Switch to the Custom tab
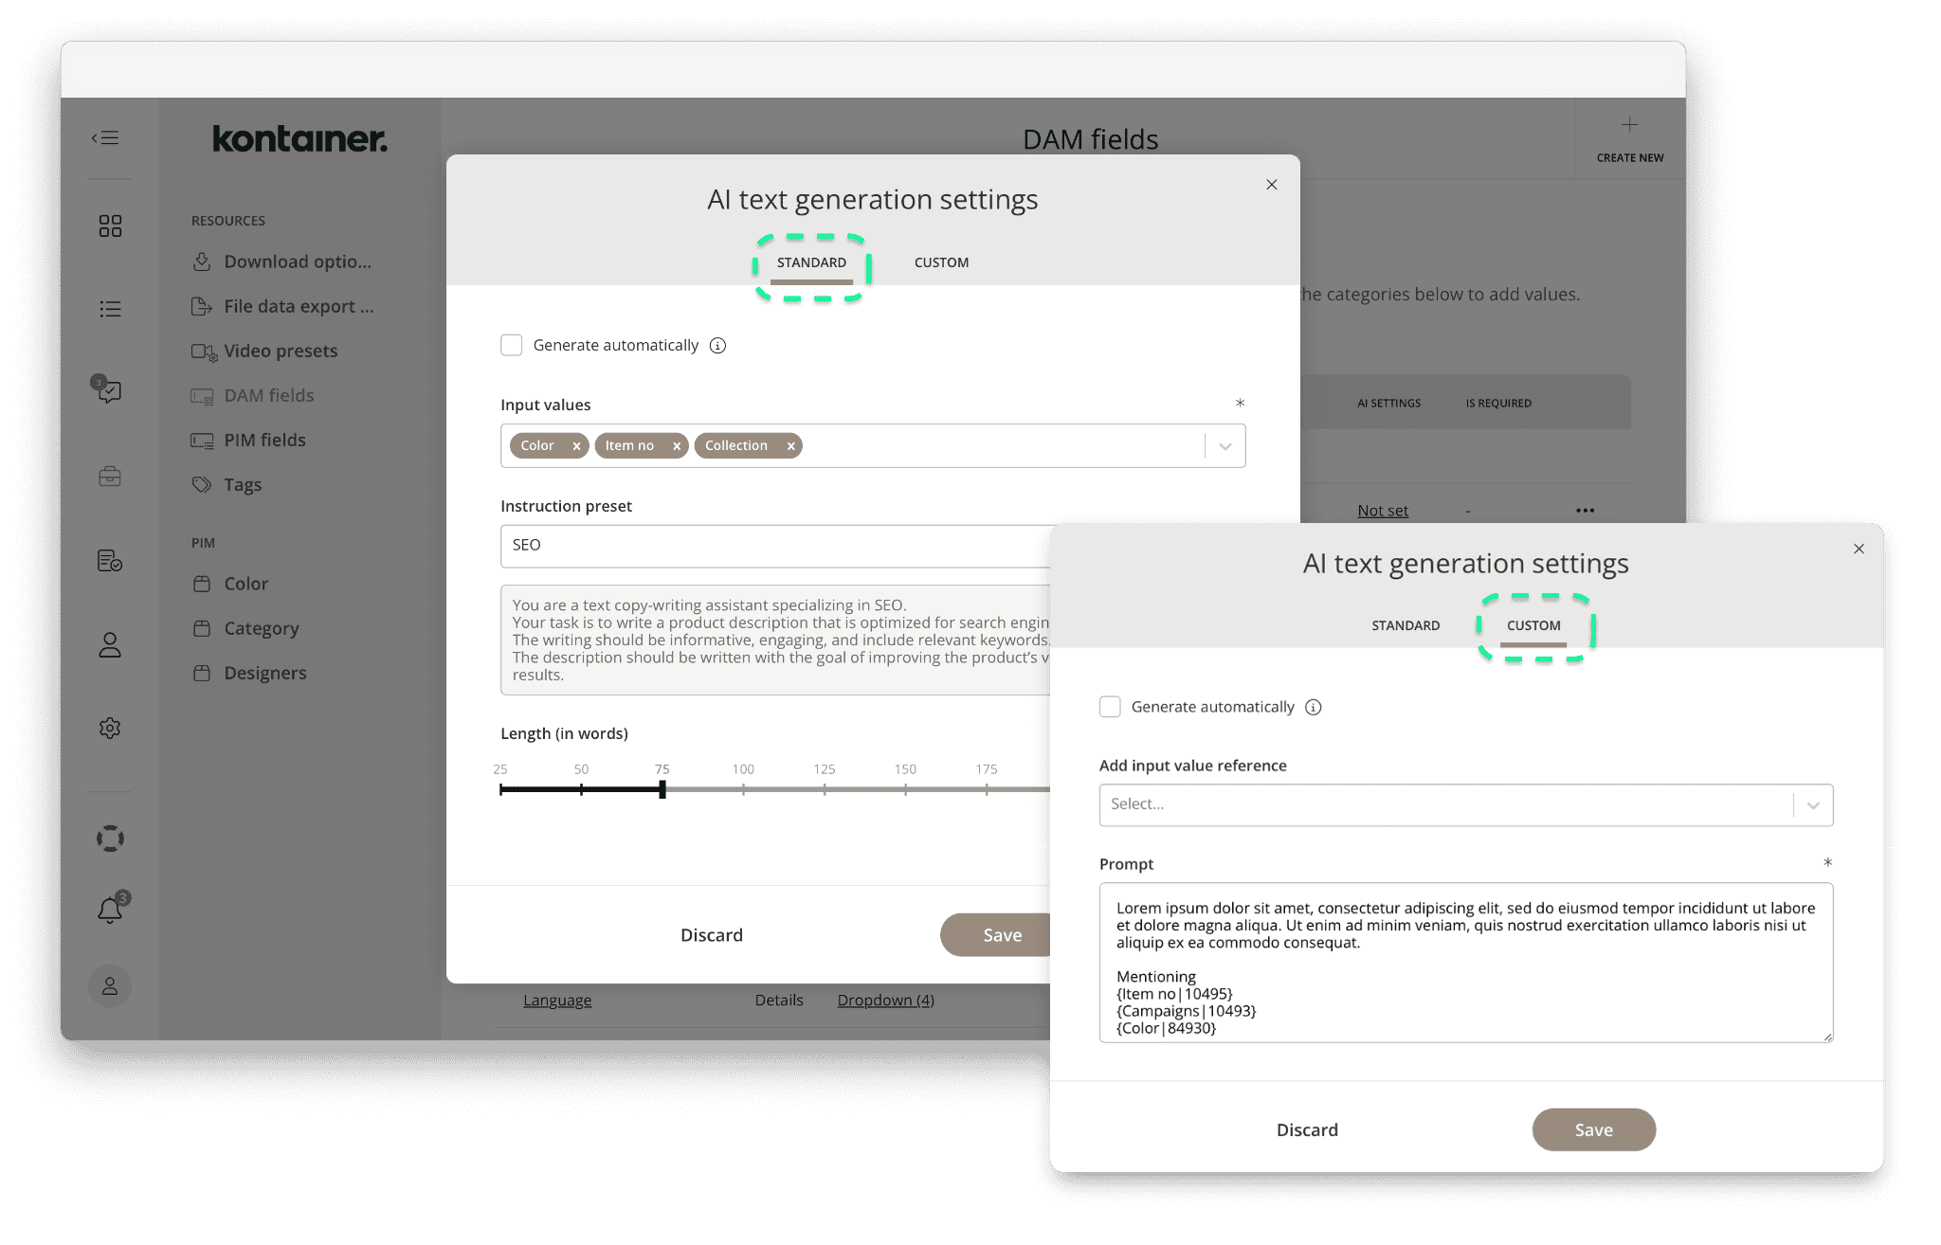Screen dimensions: 1941x1245 tap(1533, 625)
